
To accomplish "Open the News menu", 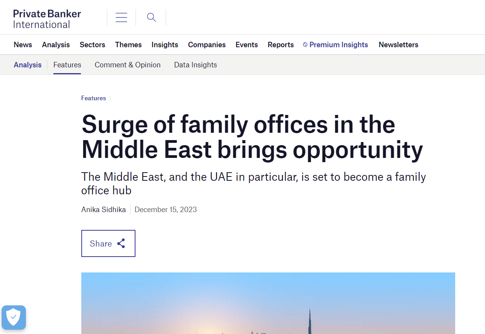I will coord(23,45).
